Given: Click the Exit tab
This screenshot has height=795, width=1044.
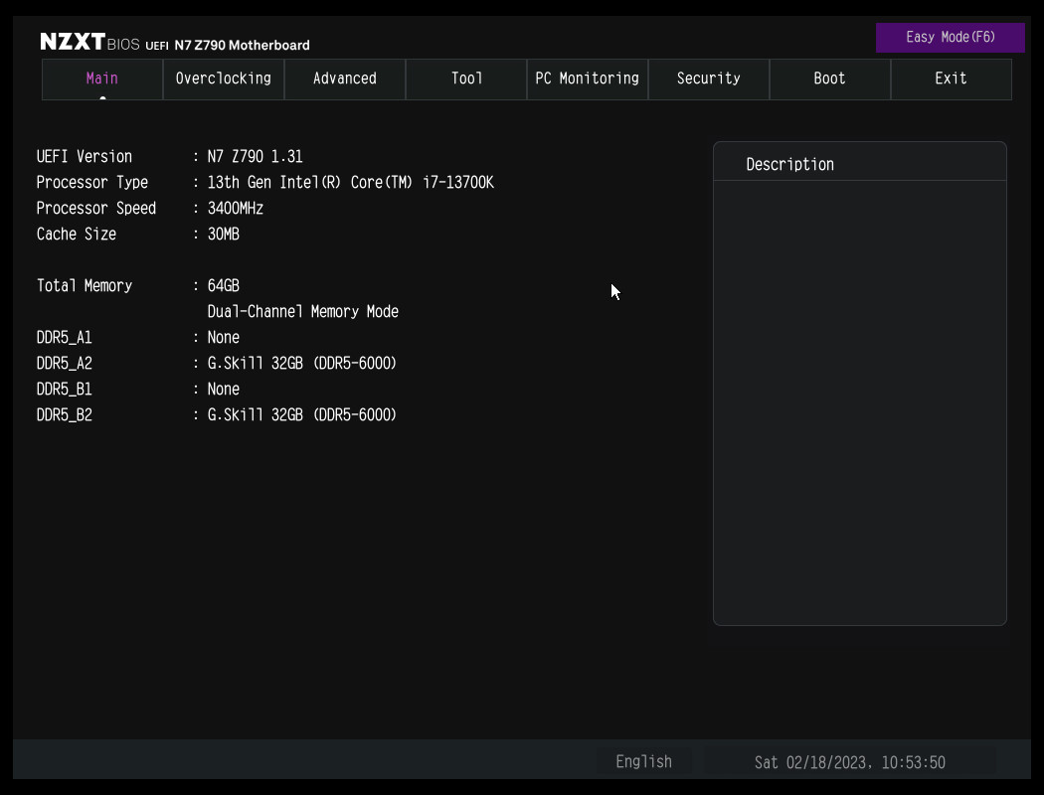Looking at the screenshot, I should click(951, 79).
